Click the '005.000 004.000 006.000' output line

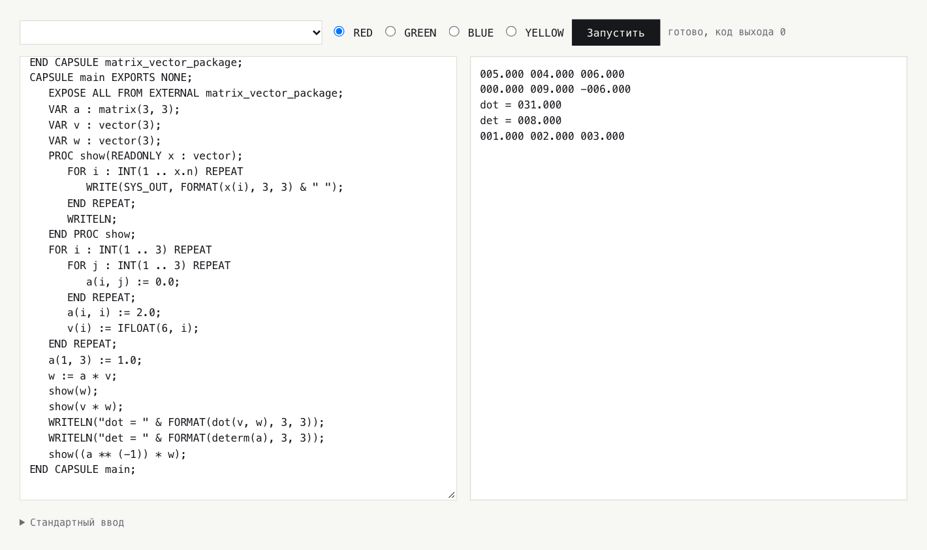[x=552, y=74]
